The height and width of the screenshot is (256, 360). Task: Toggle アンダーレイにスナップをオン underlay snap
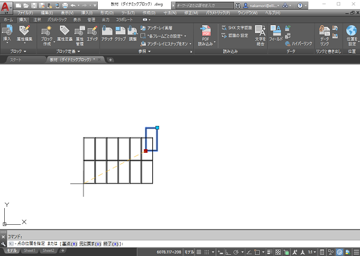point(166,44)
